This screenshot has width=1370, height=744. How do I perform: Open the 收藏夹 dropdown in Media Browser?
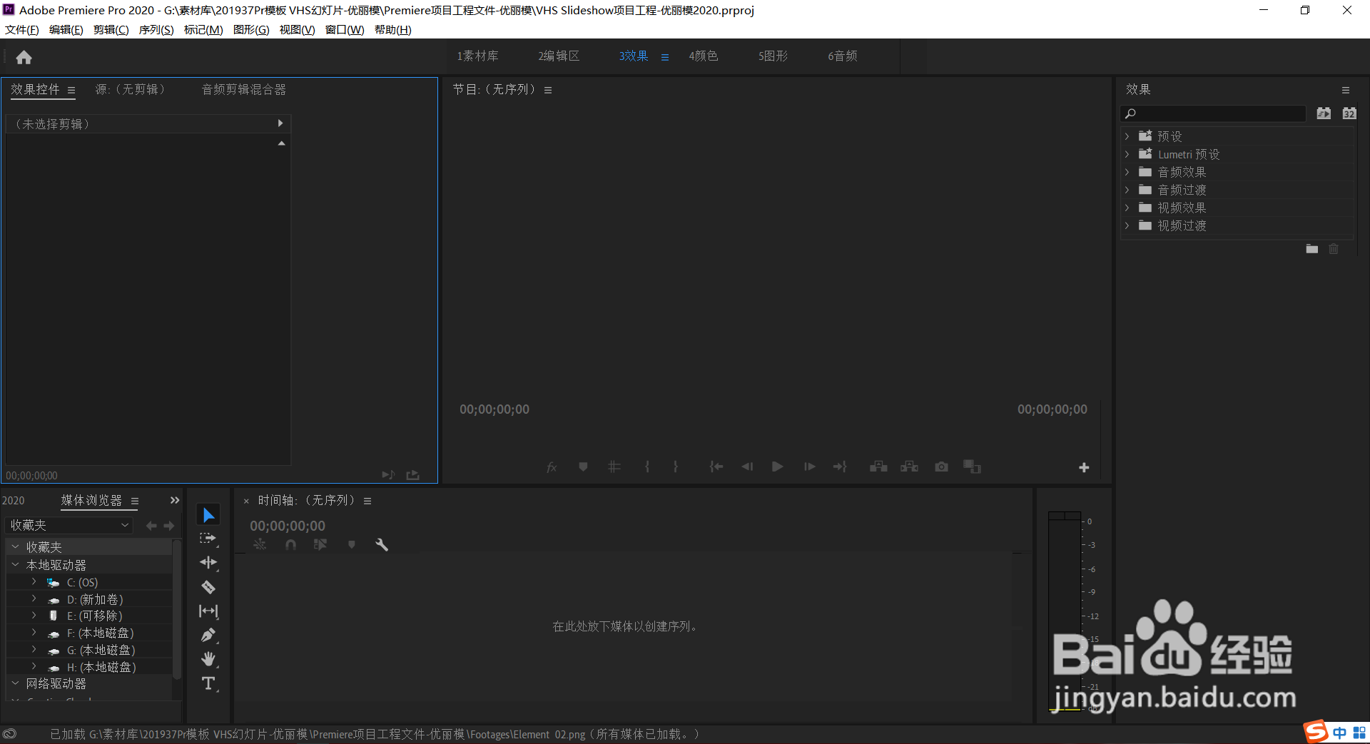click(69, 525)
